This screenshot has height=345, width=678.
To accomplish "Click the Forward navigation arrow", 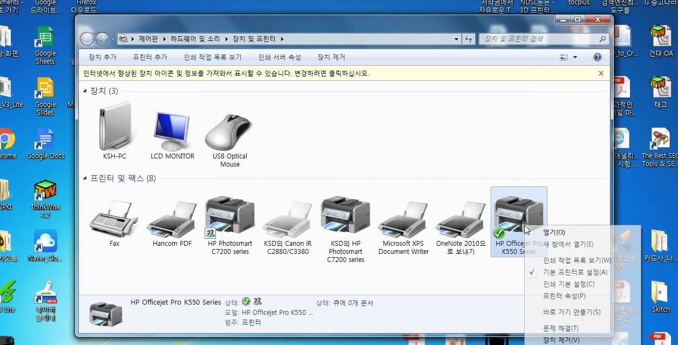I will 102,39.
